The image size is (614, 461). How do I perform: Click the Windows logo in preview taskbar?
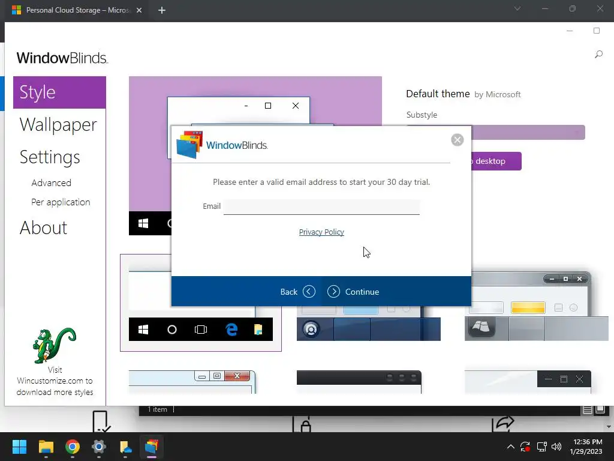pyautogui.click(x=143, y=223)
